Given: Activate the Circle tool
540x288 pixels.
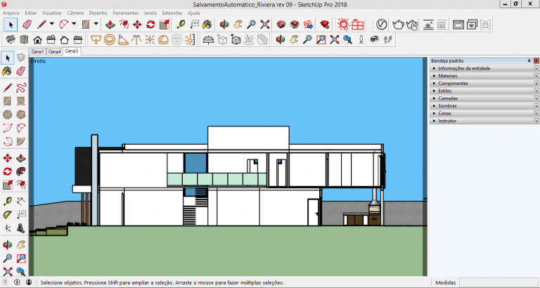Looking at the screenshot, I should [x=8, y=114].
